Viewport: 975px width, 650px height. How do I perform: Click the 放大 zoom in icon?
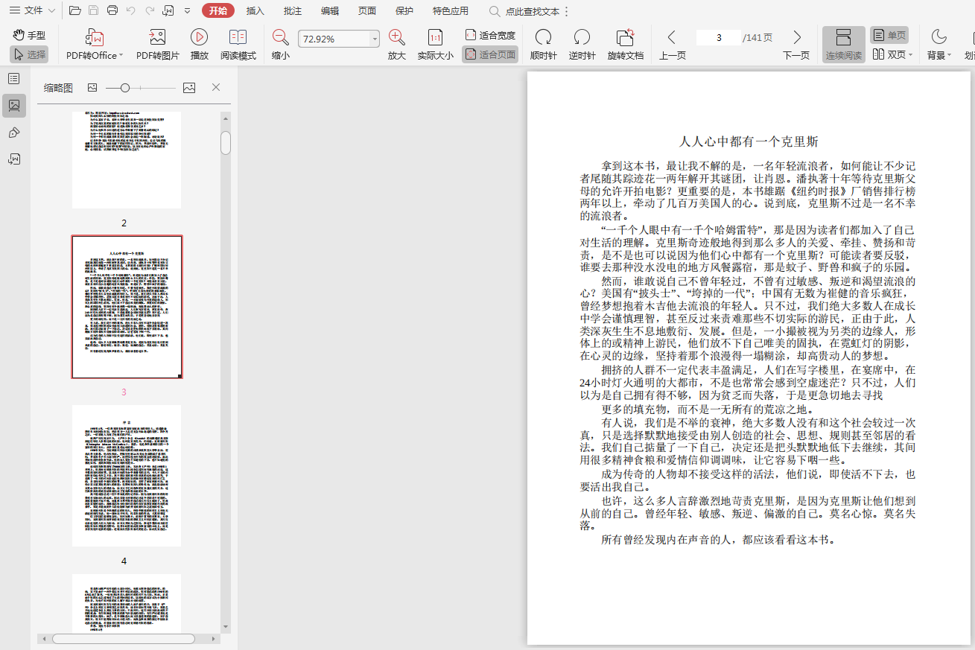click(397, 37)
